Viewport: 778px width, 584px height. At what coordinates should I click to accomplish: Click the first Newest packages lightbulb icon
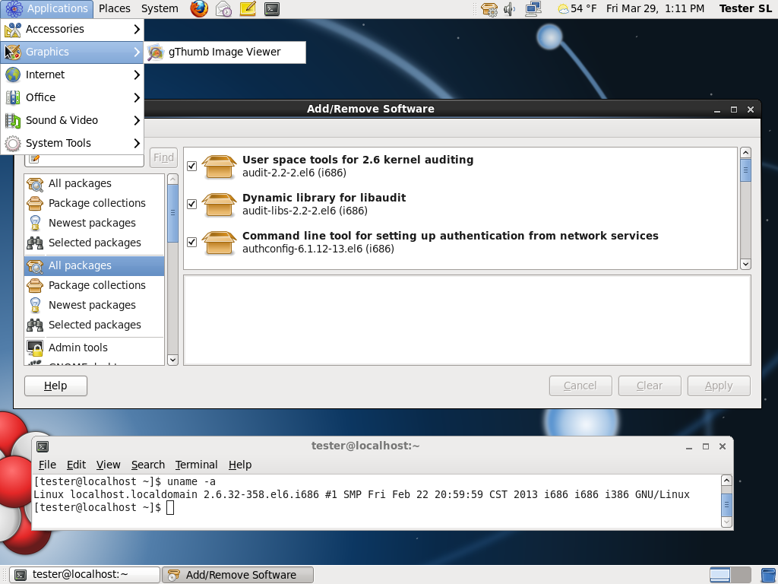[x=35, y=223]
